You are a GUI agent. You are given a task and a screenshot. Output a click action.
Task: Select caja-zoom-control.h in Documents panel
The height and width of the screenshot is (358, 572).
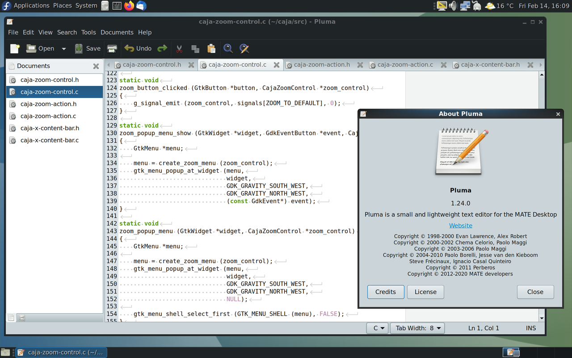click(x=55, y=80)
